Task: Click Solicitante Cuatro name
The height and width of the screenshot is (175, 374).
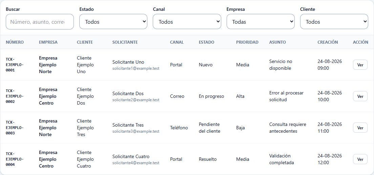Action: [131, 156]
